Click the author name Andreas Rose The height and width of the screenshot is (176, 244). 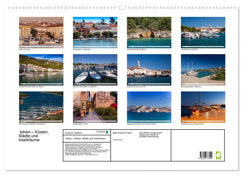pos(118,140)
